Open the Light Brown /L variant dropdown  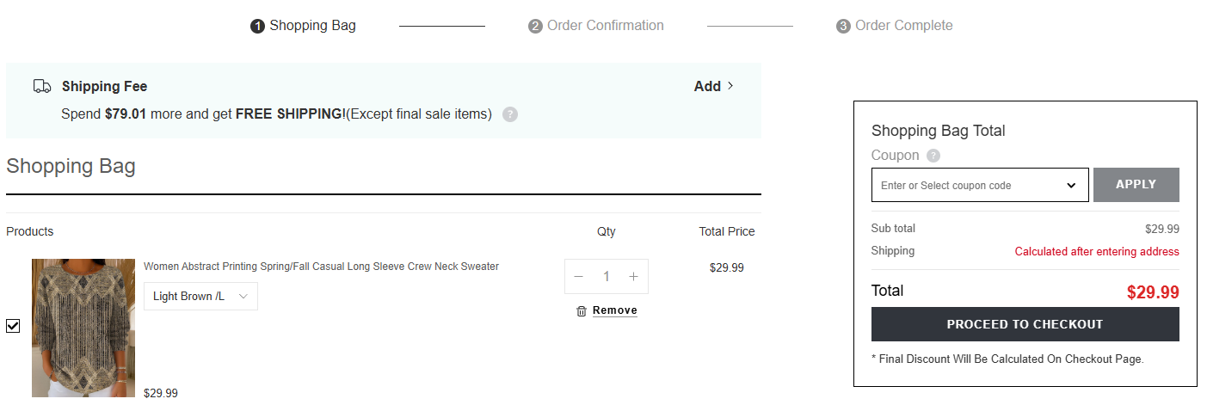(x=200, y=296)
